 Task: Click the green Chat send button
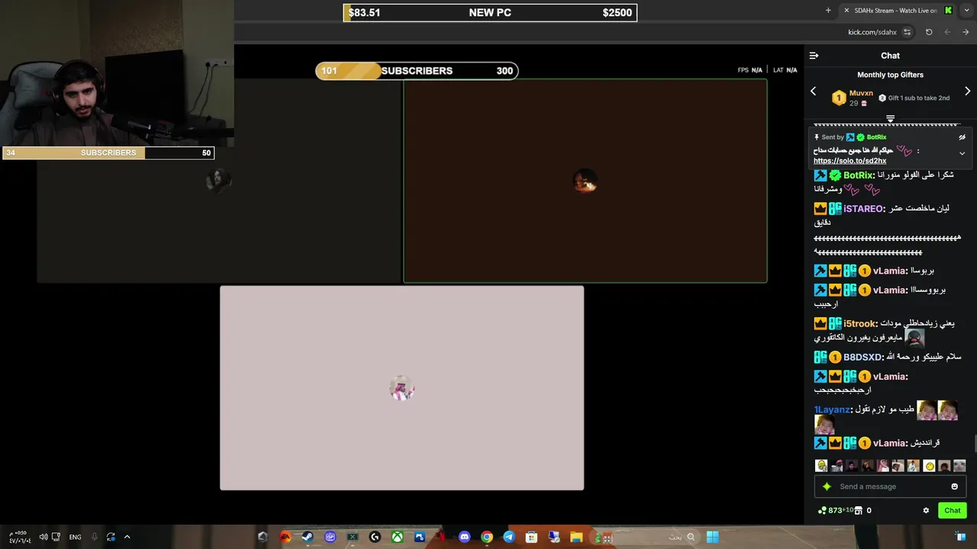point(953,510)
